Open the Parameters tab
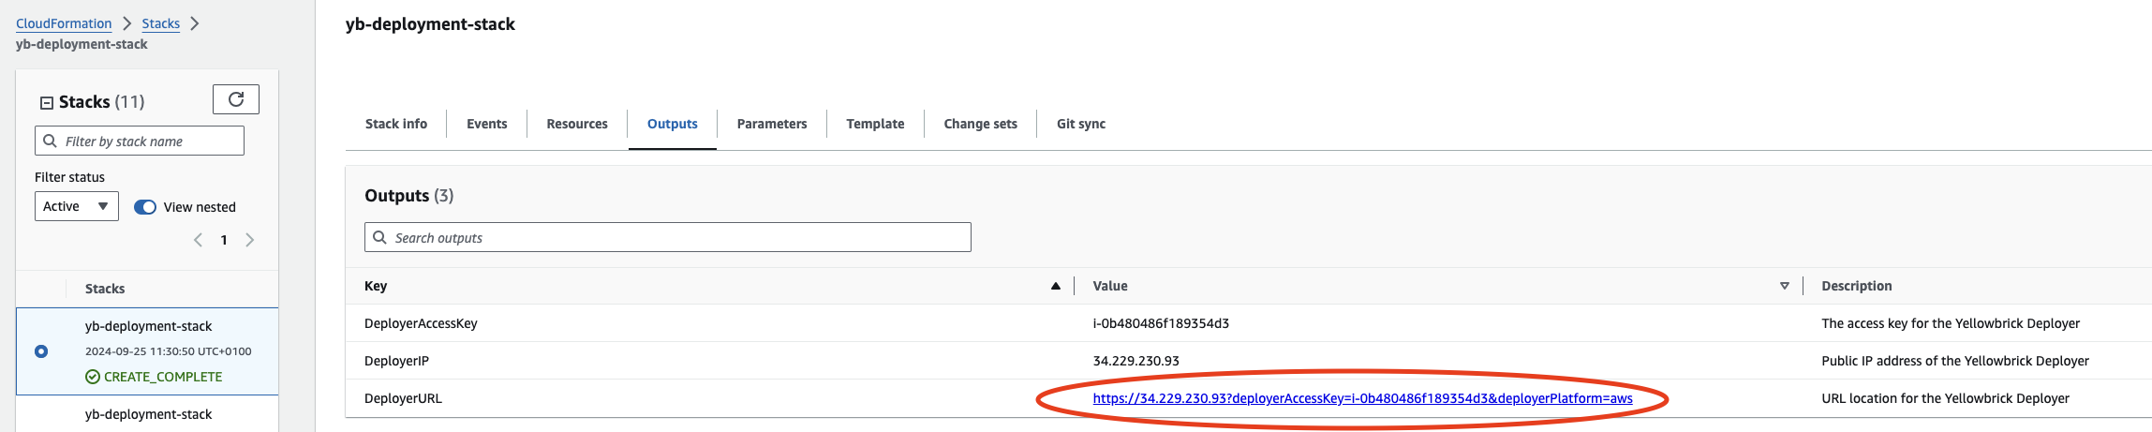This screenshot has width=2152, height=432. click(771, 124)
